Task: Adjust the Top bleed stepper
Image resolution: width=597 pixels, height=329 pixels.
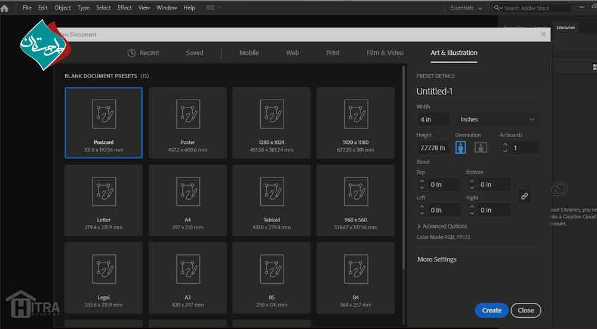Action: (x=422, y=185)
